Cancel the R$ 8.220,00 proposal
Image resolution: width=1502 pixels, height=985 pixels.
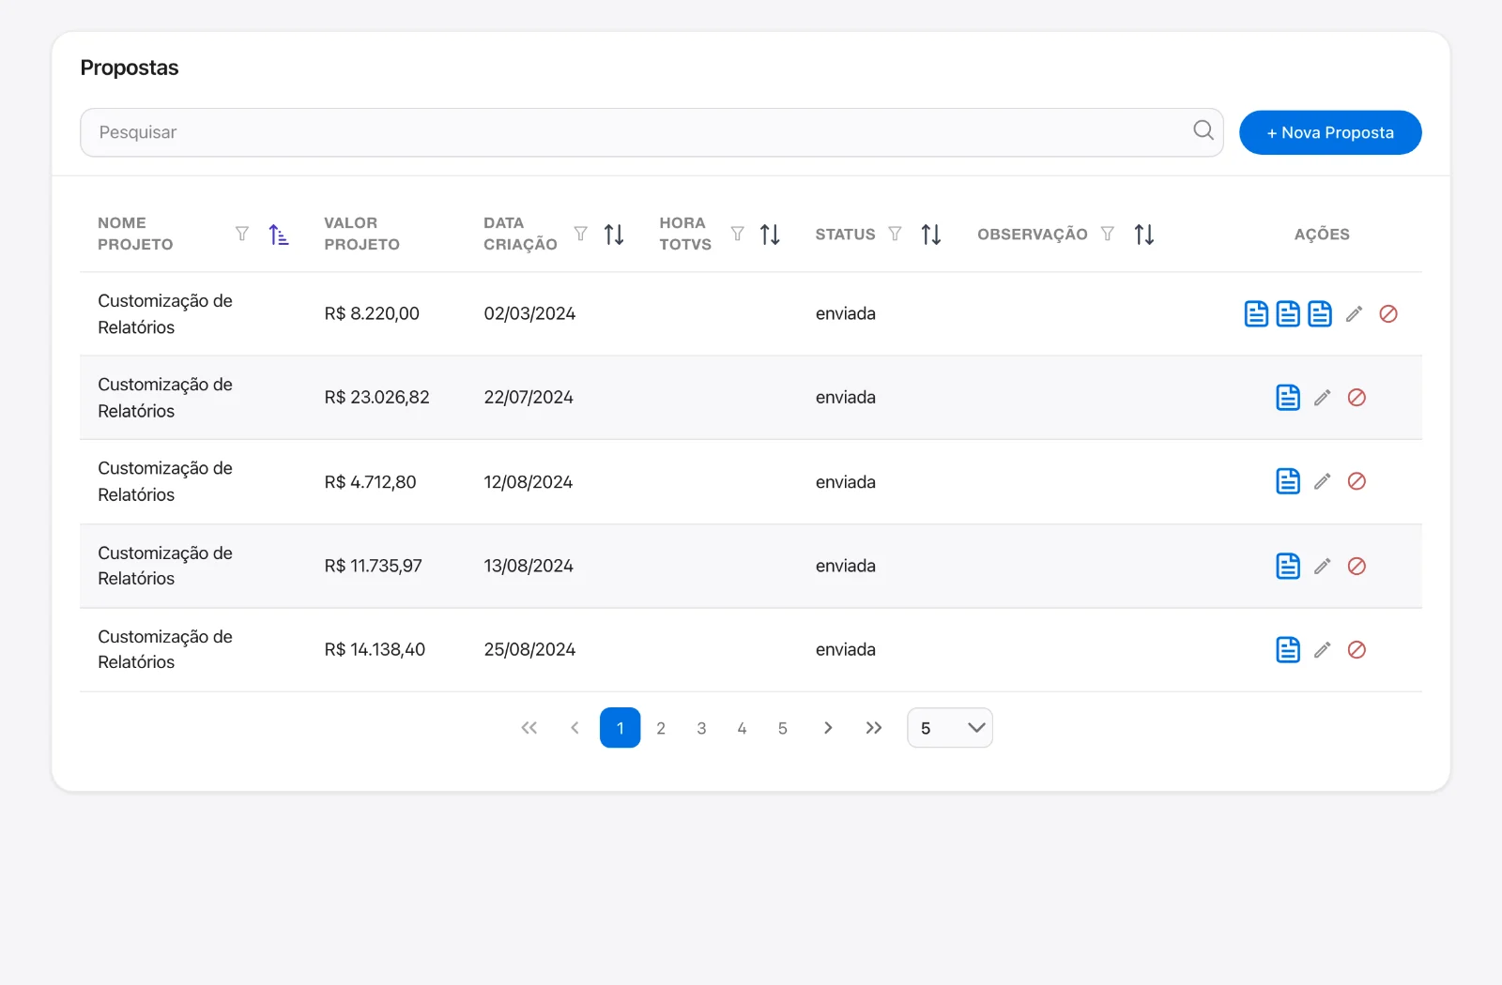click(x=1388, y=314)
